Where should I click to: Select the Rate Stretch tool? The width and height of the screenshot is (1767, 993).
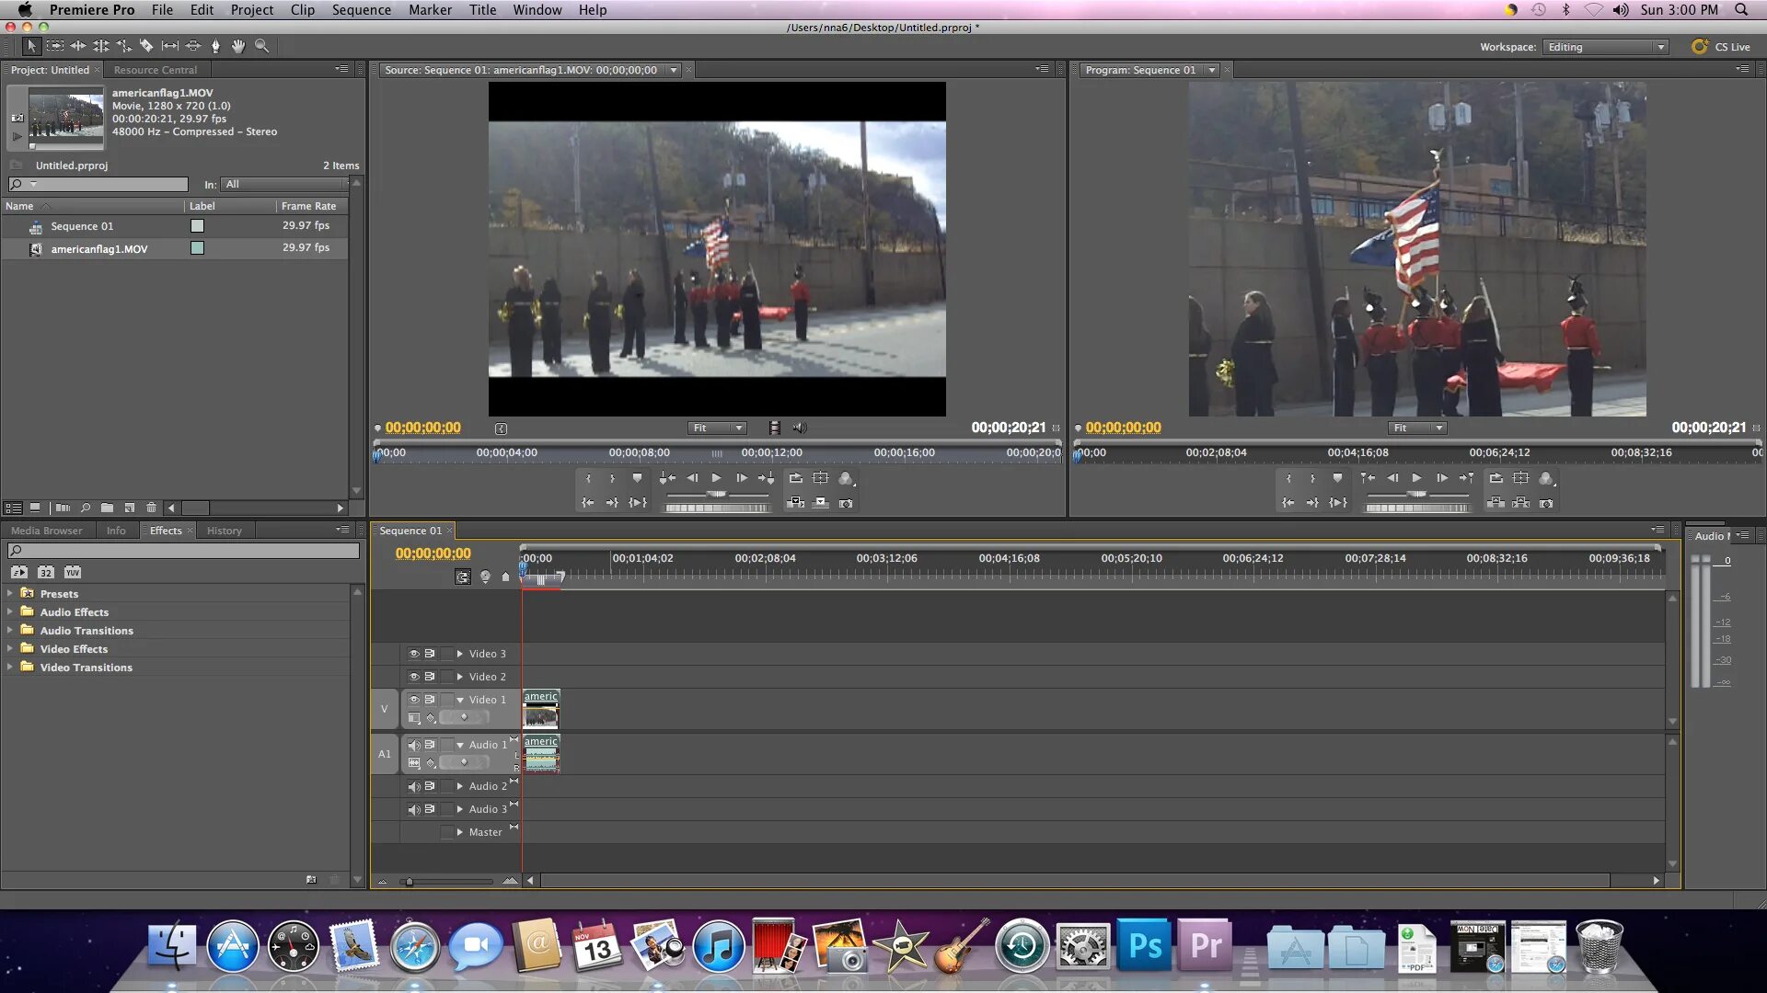pyautogui.click(x=123, y=46)
